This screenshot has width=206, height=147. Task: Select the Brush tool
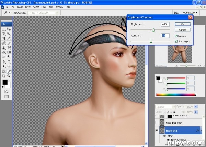[x=9, y=43]
